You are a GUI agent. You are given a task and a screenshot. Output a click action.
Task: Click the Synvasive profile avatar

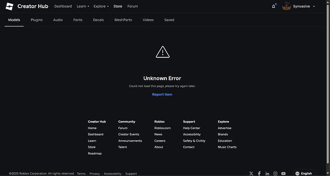286,6
